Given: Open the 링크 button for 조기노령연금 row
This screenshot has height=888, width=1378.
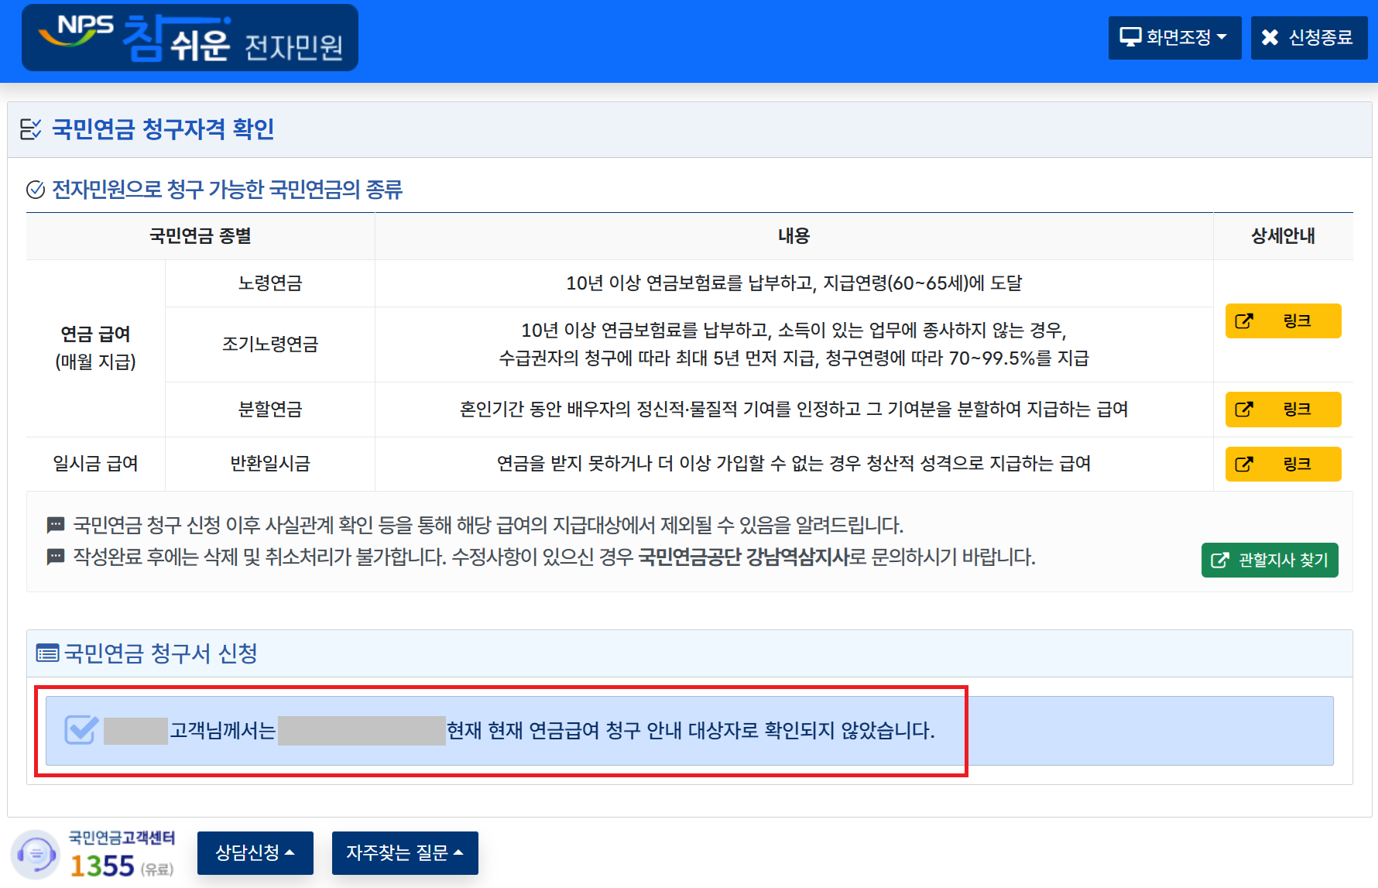Looking at the screenshot, I should point(1283,321).
